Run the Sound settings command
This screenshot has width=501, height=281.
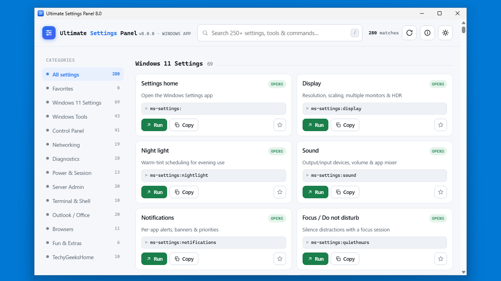315,192
